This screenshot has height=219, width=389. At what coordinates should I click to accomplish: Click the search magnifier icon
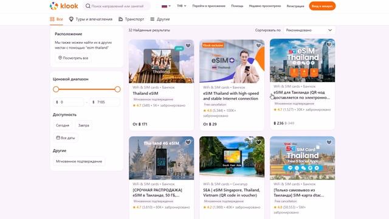(x=88, y=6)
